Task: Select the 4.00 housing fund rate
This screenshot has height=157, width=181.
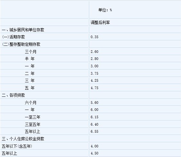Action: pos(94,146)
